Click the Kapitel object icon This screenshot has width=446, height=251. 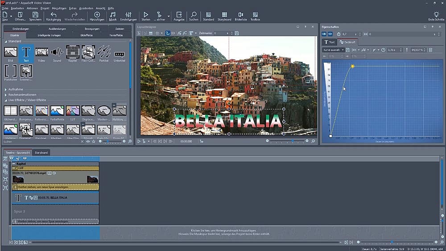73,52
